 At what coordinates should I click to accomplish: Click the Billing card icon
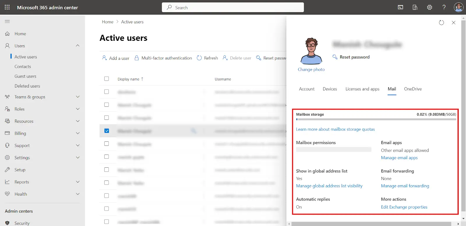pos(8,133)
